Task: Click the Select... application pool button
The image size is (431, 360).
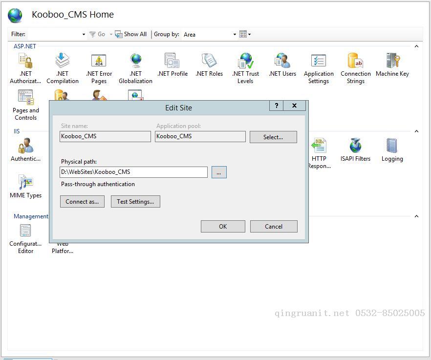Action: point(273,137)
